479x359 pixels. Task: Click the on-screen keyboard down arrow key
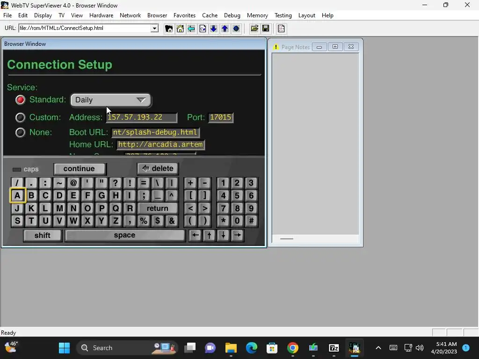223,235
